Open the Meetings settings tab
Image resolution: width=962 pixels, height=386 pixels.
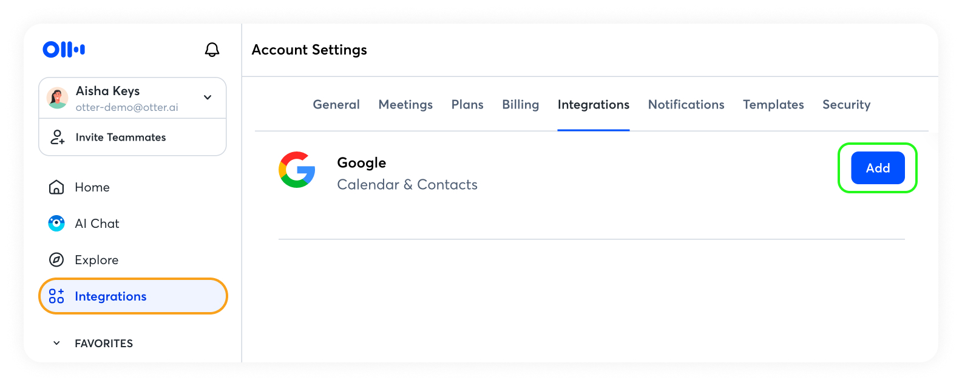coord(405,105)
